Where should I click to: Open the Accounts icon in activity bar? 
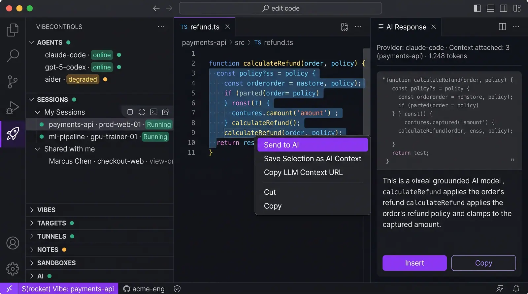pyautogui.click(x=13, y=243)
